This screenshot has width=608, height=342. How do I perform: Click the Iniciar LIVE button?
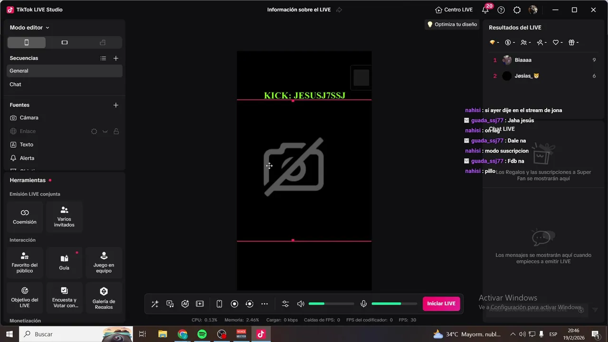pyautogui.click(x=441, y=304)
